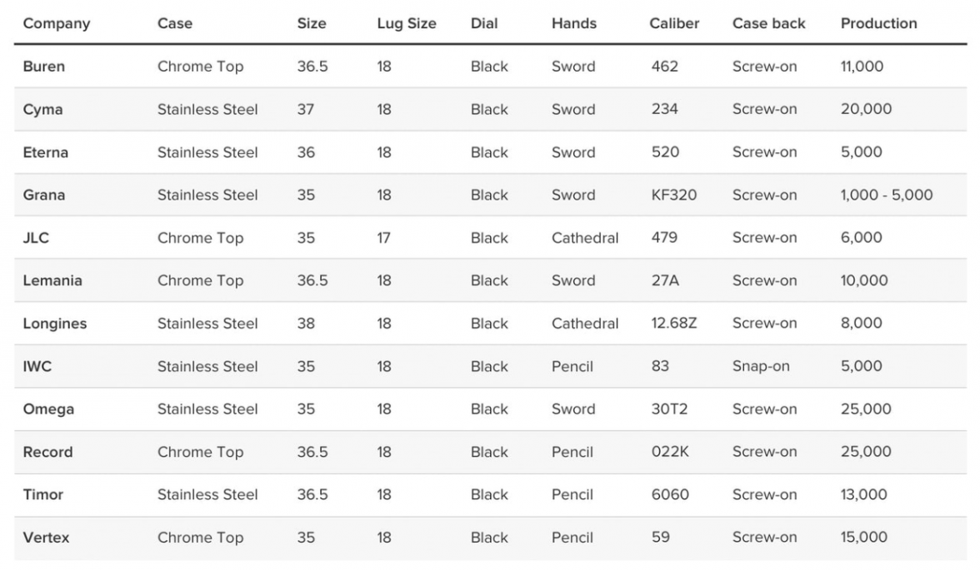Select the Lug Size column header
980x570 pixels.
406,23
